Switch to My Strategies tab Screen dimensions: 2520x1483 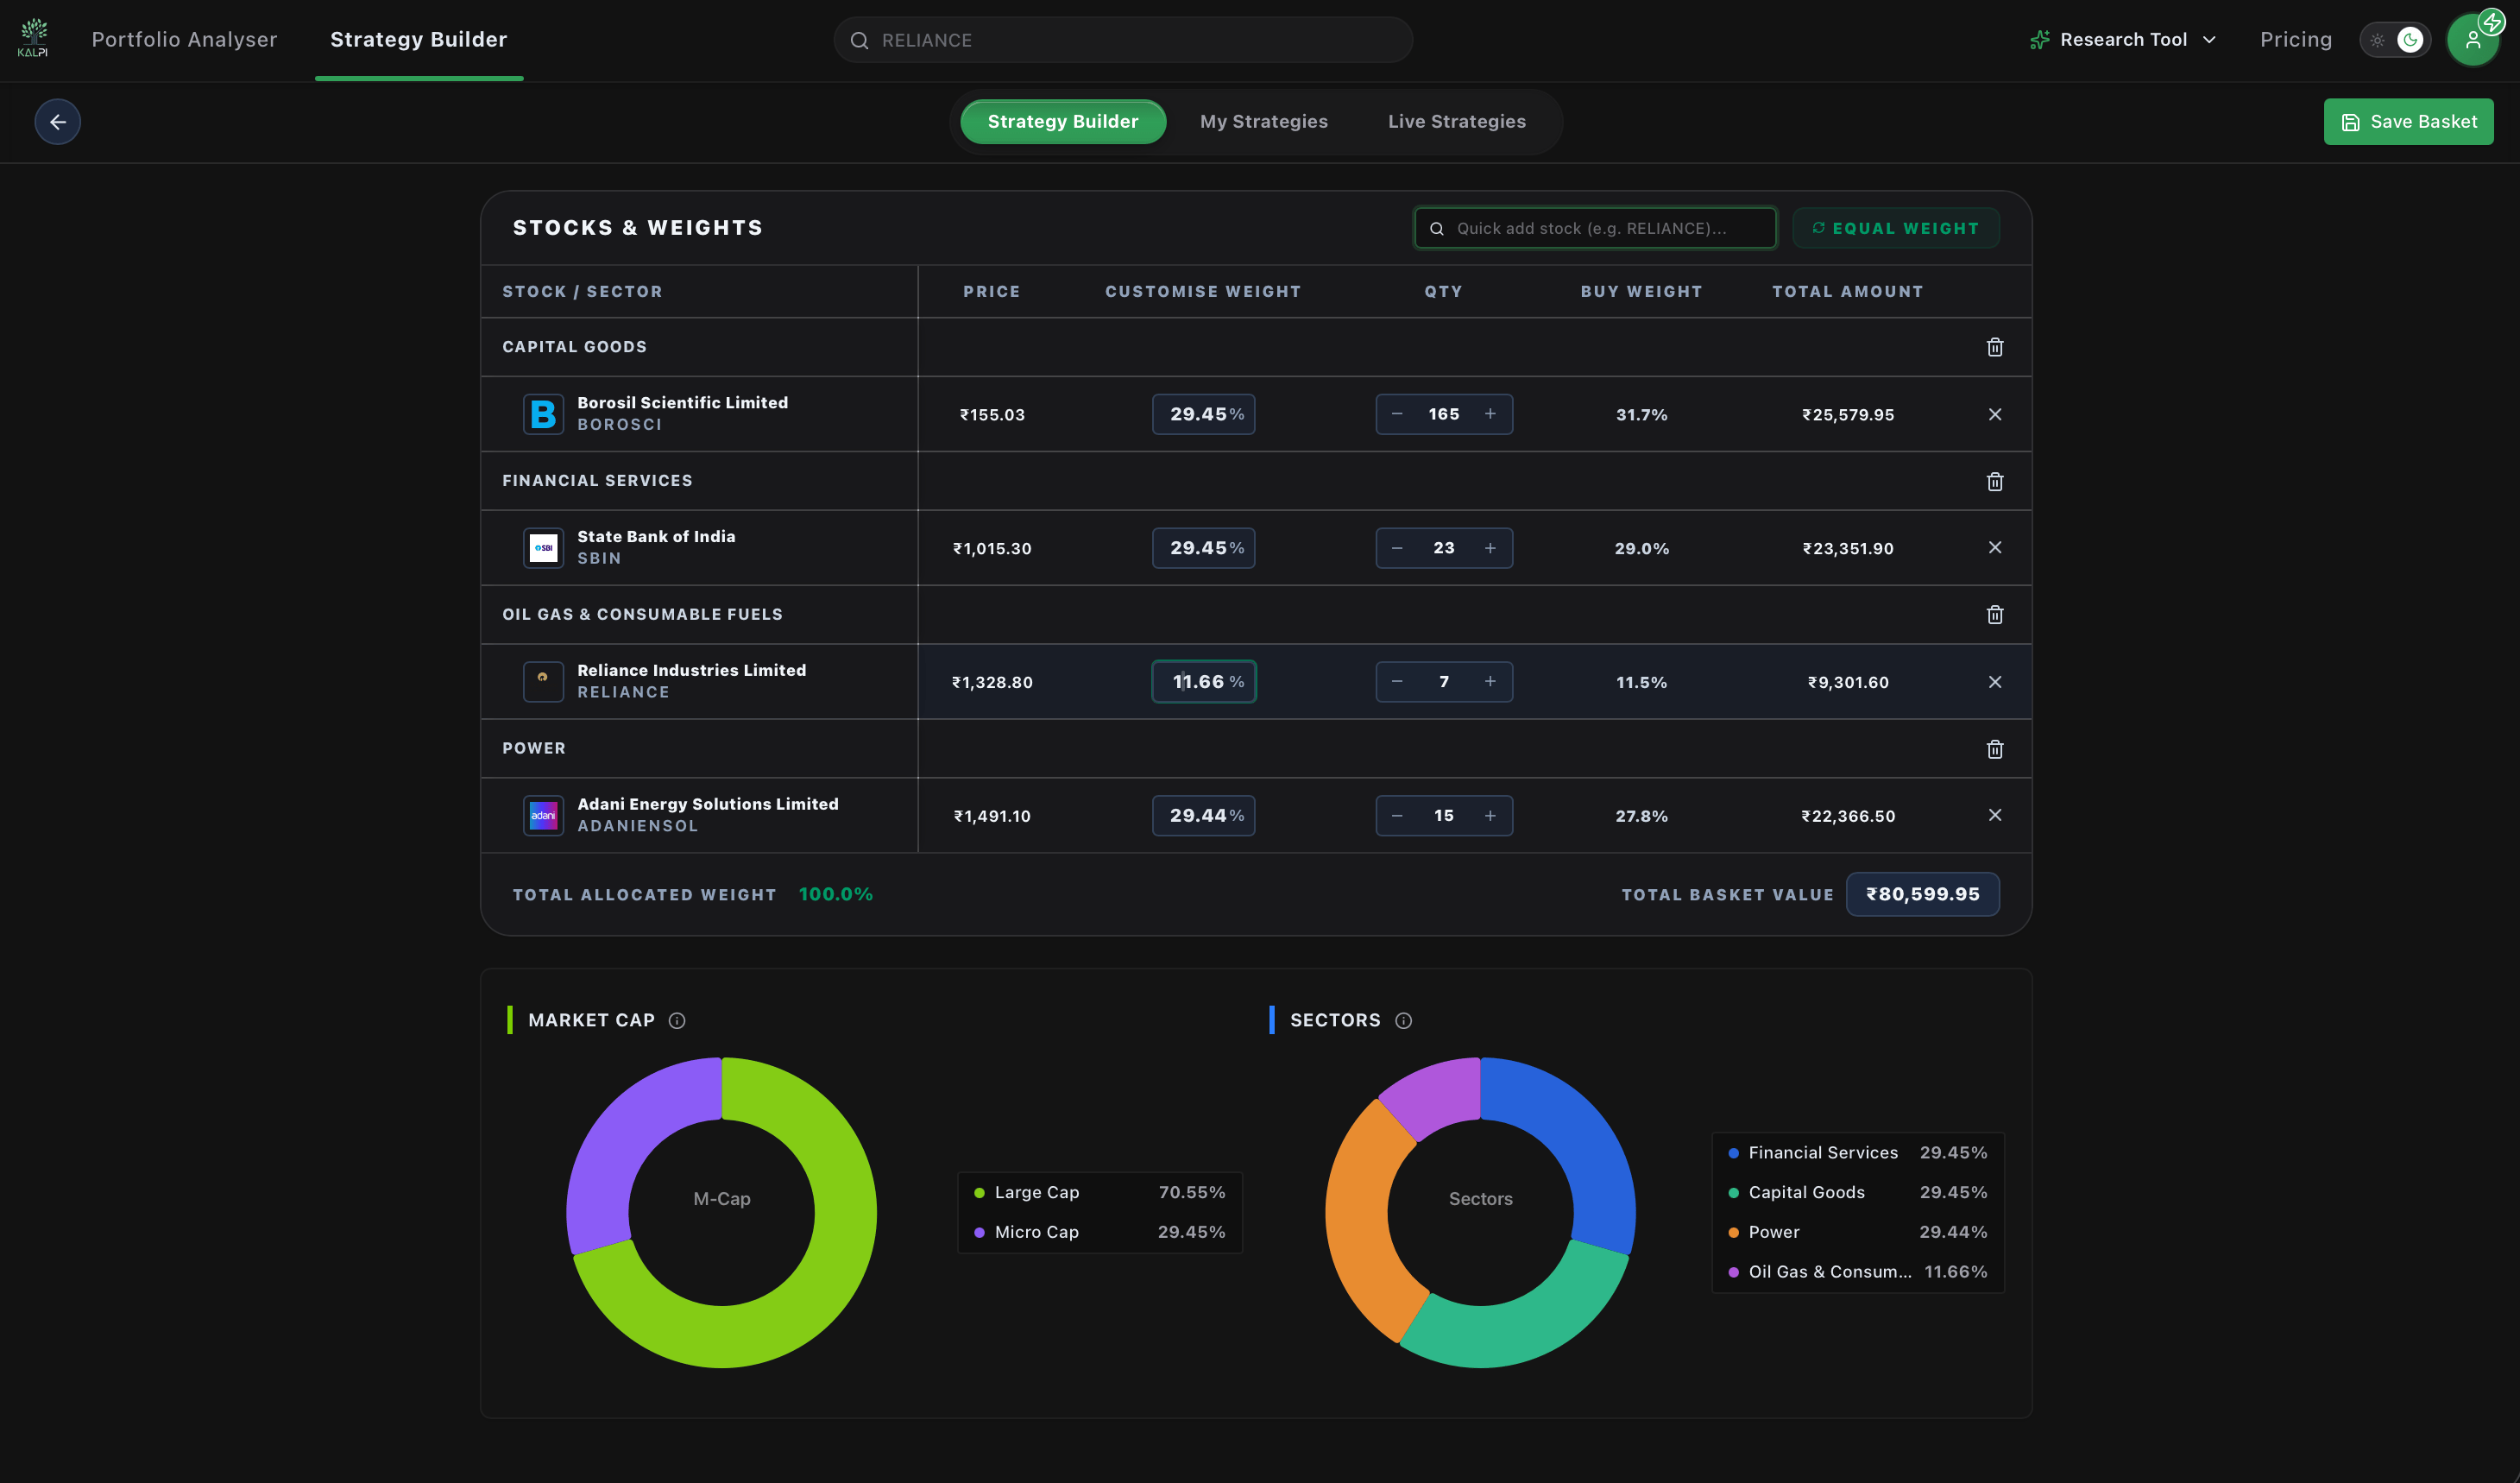point(1263,122)
